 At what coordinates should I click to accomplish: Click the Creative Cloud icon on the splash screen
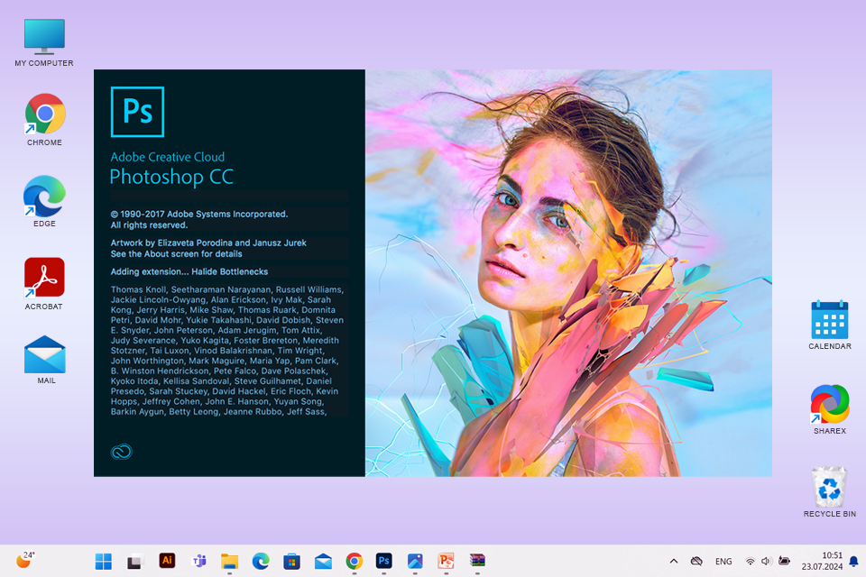tap(122, 452)
